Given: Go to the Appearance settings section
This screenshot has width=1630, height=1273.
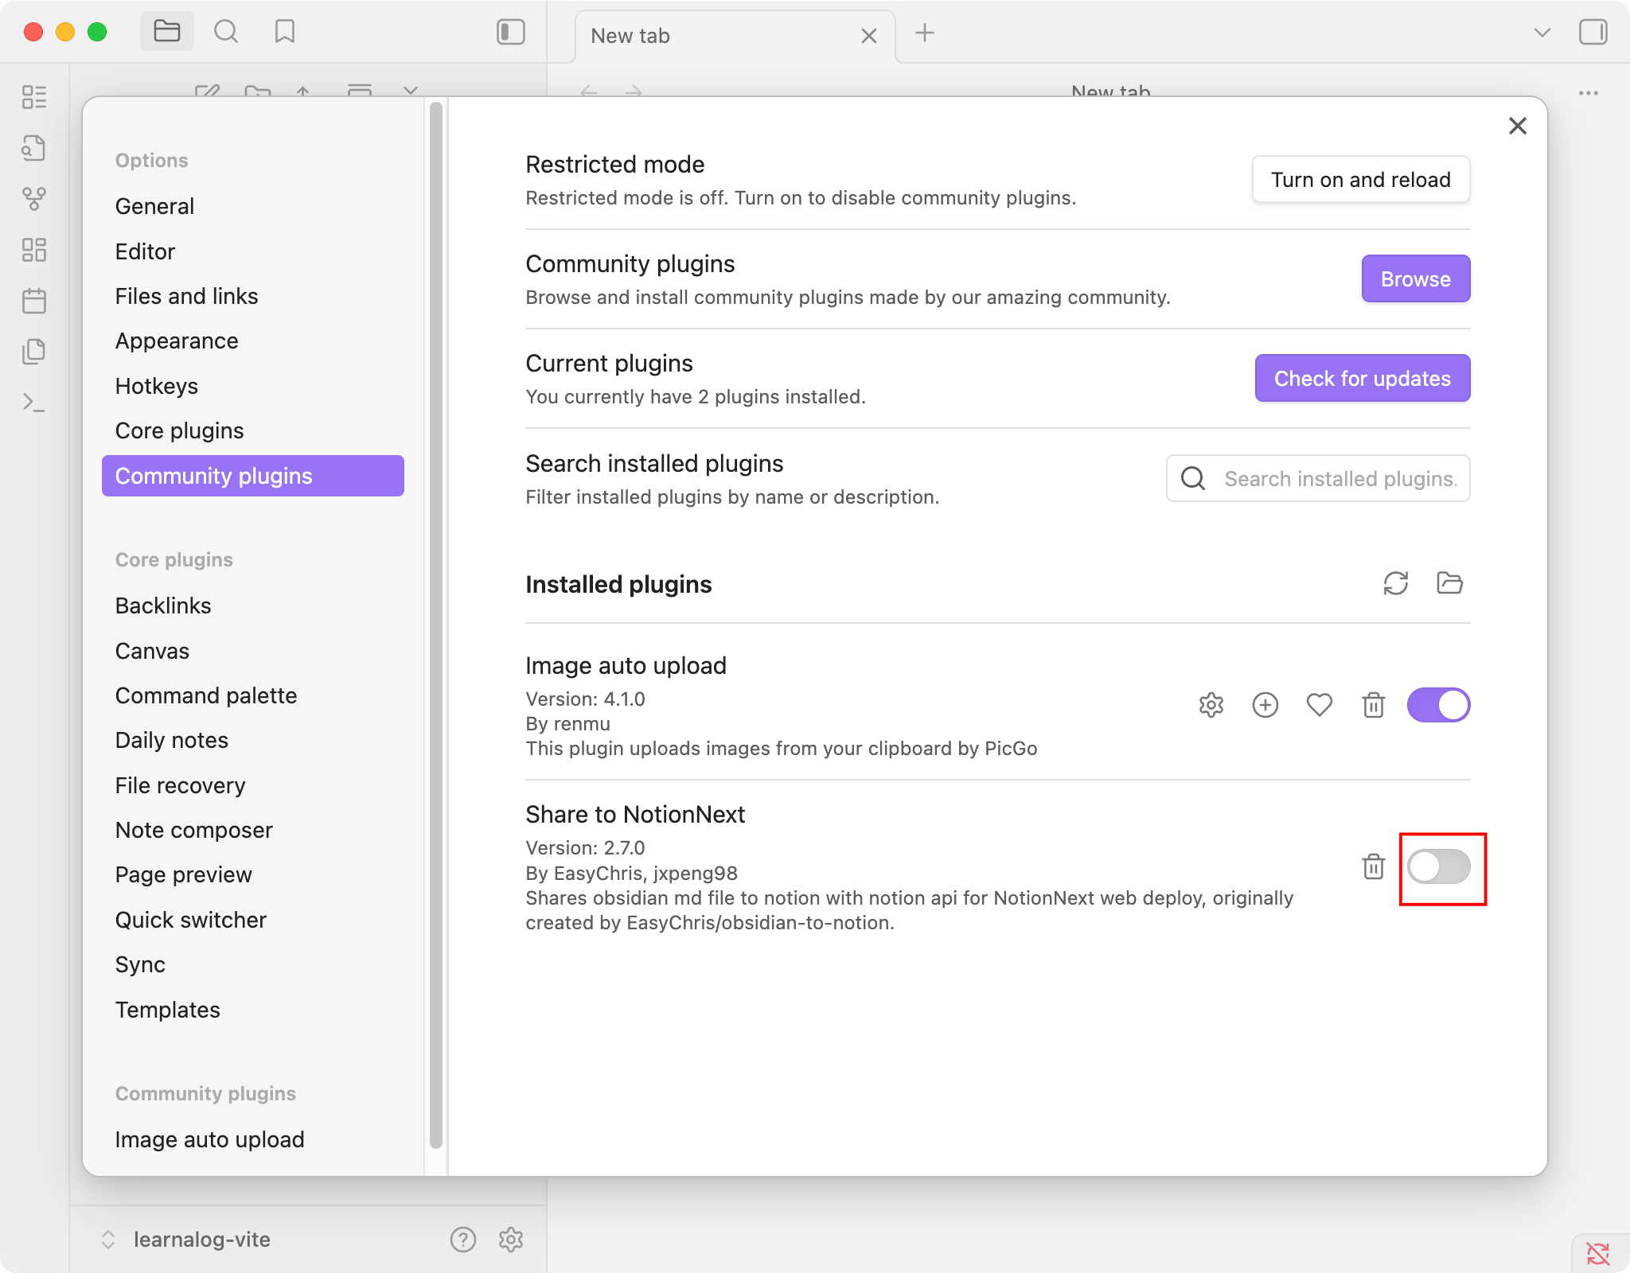Looking at the screenshot, I should point(177,341).
